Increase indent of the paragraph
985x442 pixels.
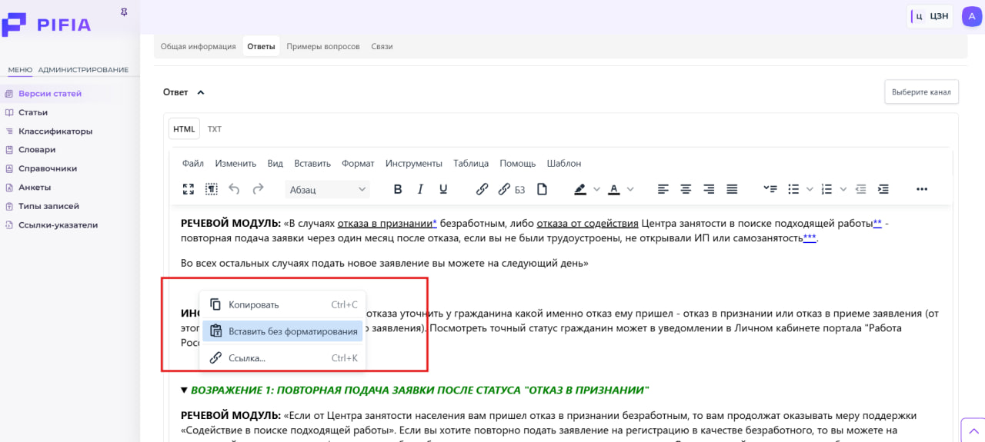[883, 189]
